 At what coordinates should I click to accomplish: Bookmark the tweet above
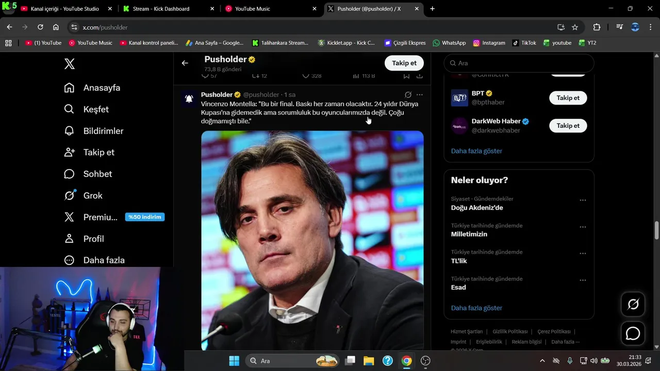(x=406, y=76)
